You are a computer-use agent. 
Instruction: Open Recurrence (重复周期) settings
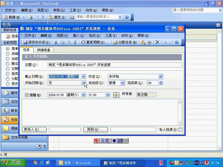point(95,42)
